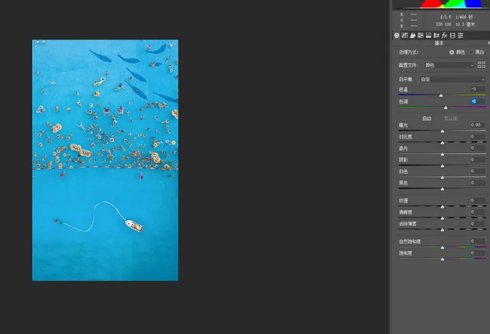Click the 黑色 blacks slider handle
The image size is (490, 334).
tap(442, 189)
